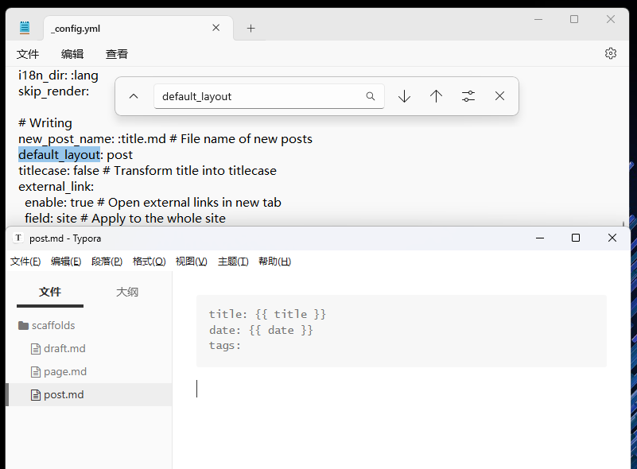637x469 pixels.
Task: Open Notepad 文件 menu
Action: (x=28, y=54)
